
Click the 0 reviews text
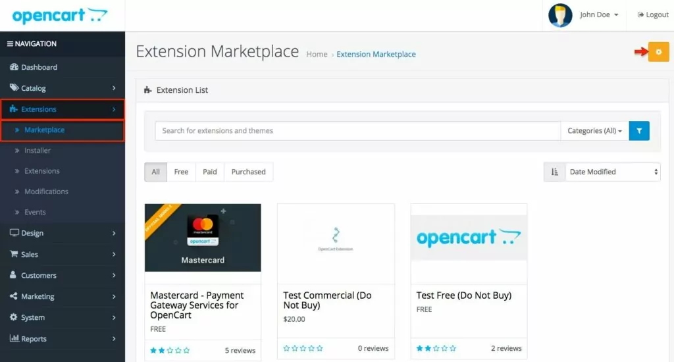[373, 348]
